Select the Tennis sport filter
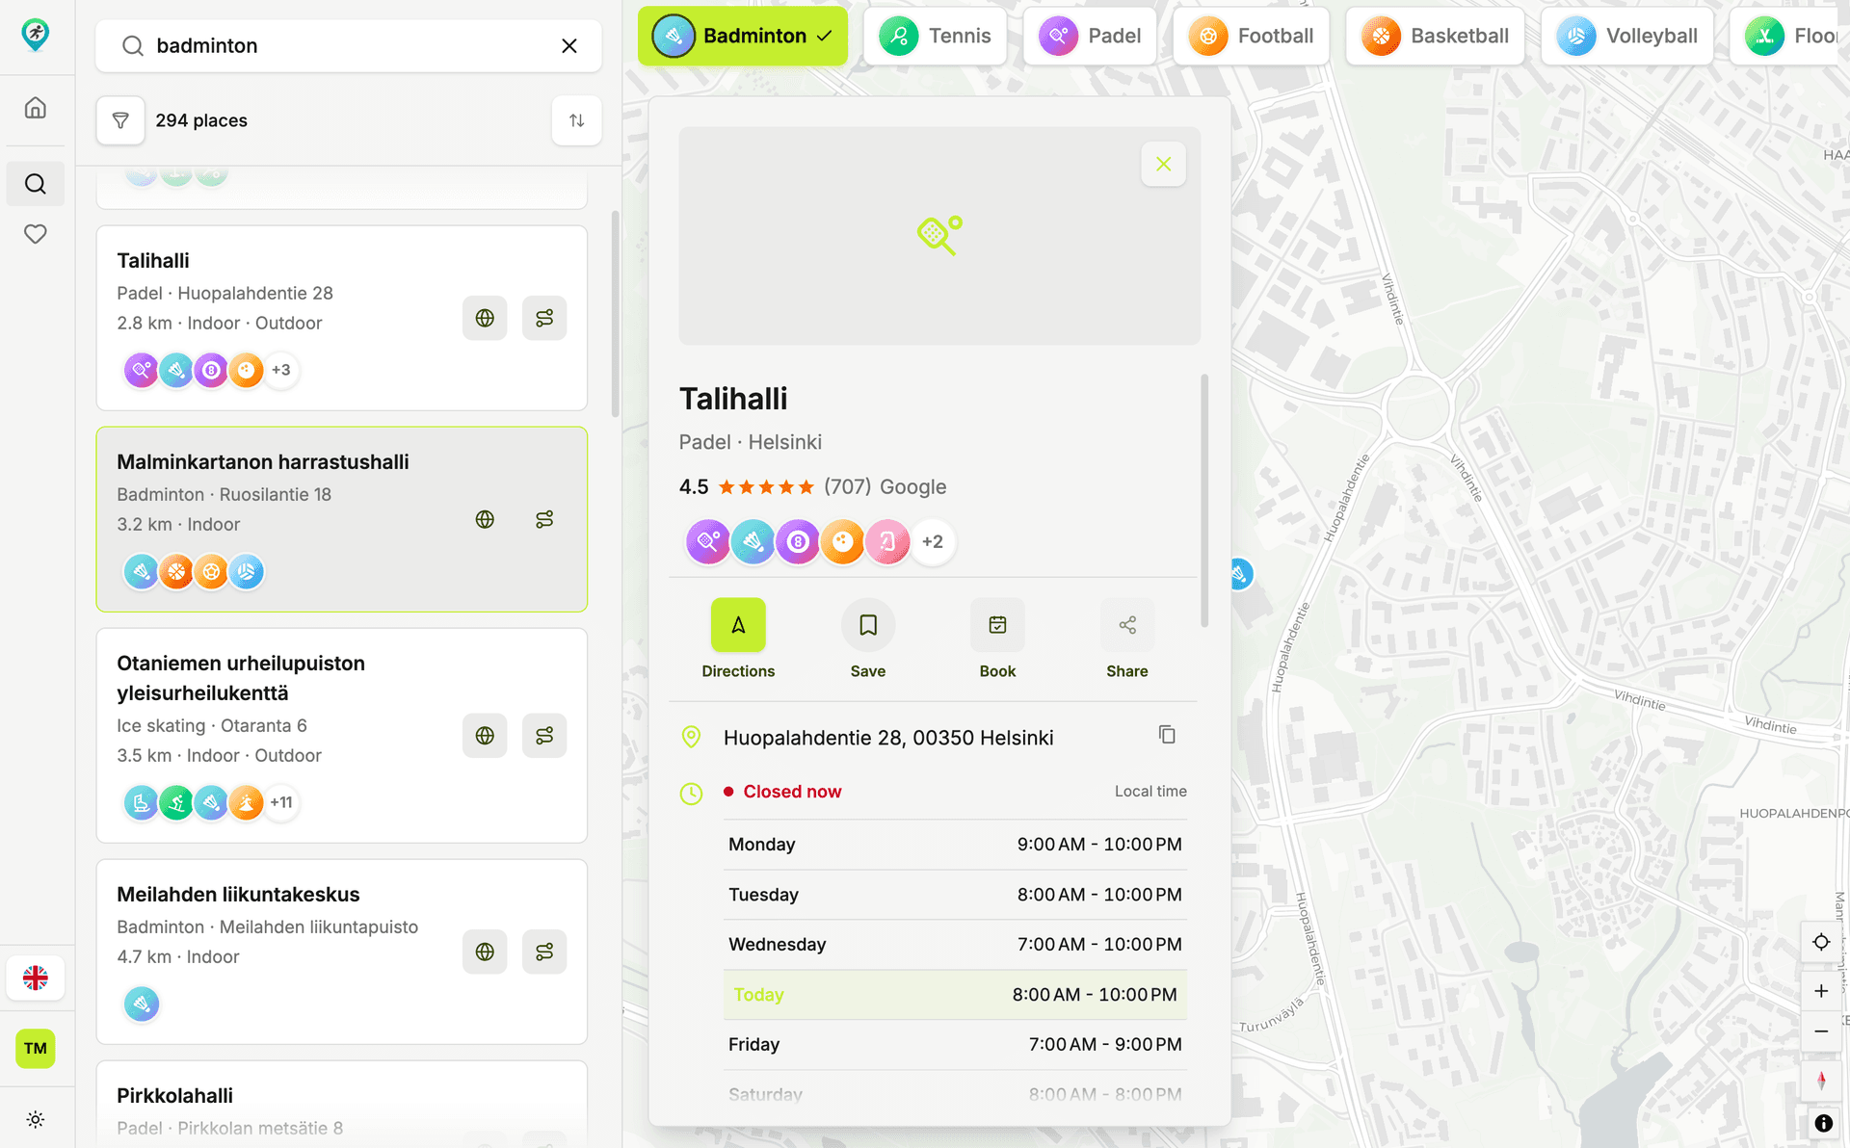Image resolution: width=1850 pixels, height=1148 pixels. (935, 37)
